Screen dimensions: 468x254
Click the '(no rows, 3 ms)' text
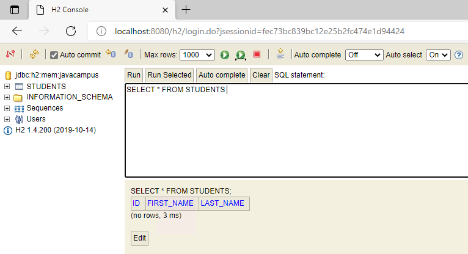click(x=156, y=216)
